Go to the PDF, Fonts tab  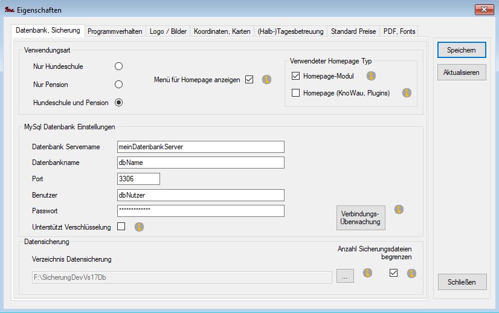[399, 31]
